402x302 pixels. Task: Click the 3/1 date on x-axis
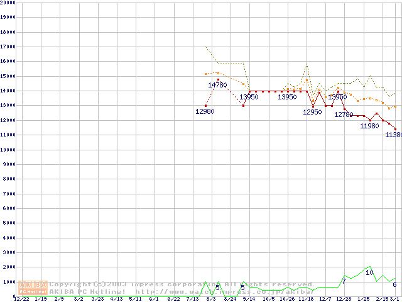click(394, 299)
